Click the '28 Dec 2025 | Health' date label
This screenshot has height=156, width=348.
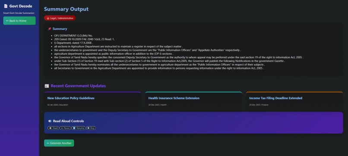tap(157, 105)
